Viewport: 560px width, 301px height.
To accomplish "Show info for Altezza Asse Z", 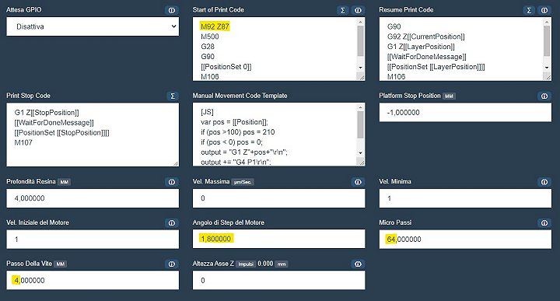I will click(x=358, y=264).
